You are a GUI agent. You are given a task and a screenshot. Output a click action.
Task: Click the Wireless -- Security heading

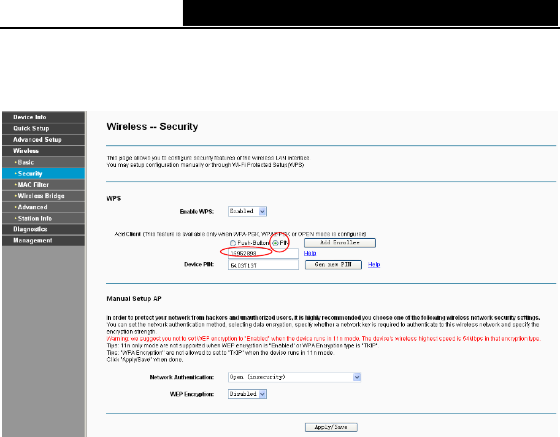coord(152,127)
